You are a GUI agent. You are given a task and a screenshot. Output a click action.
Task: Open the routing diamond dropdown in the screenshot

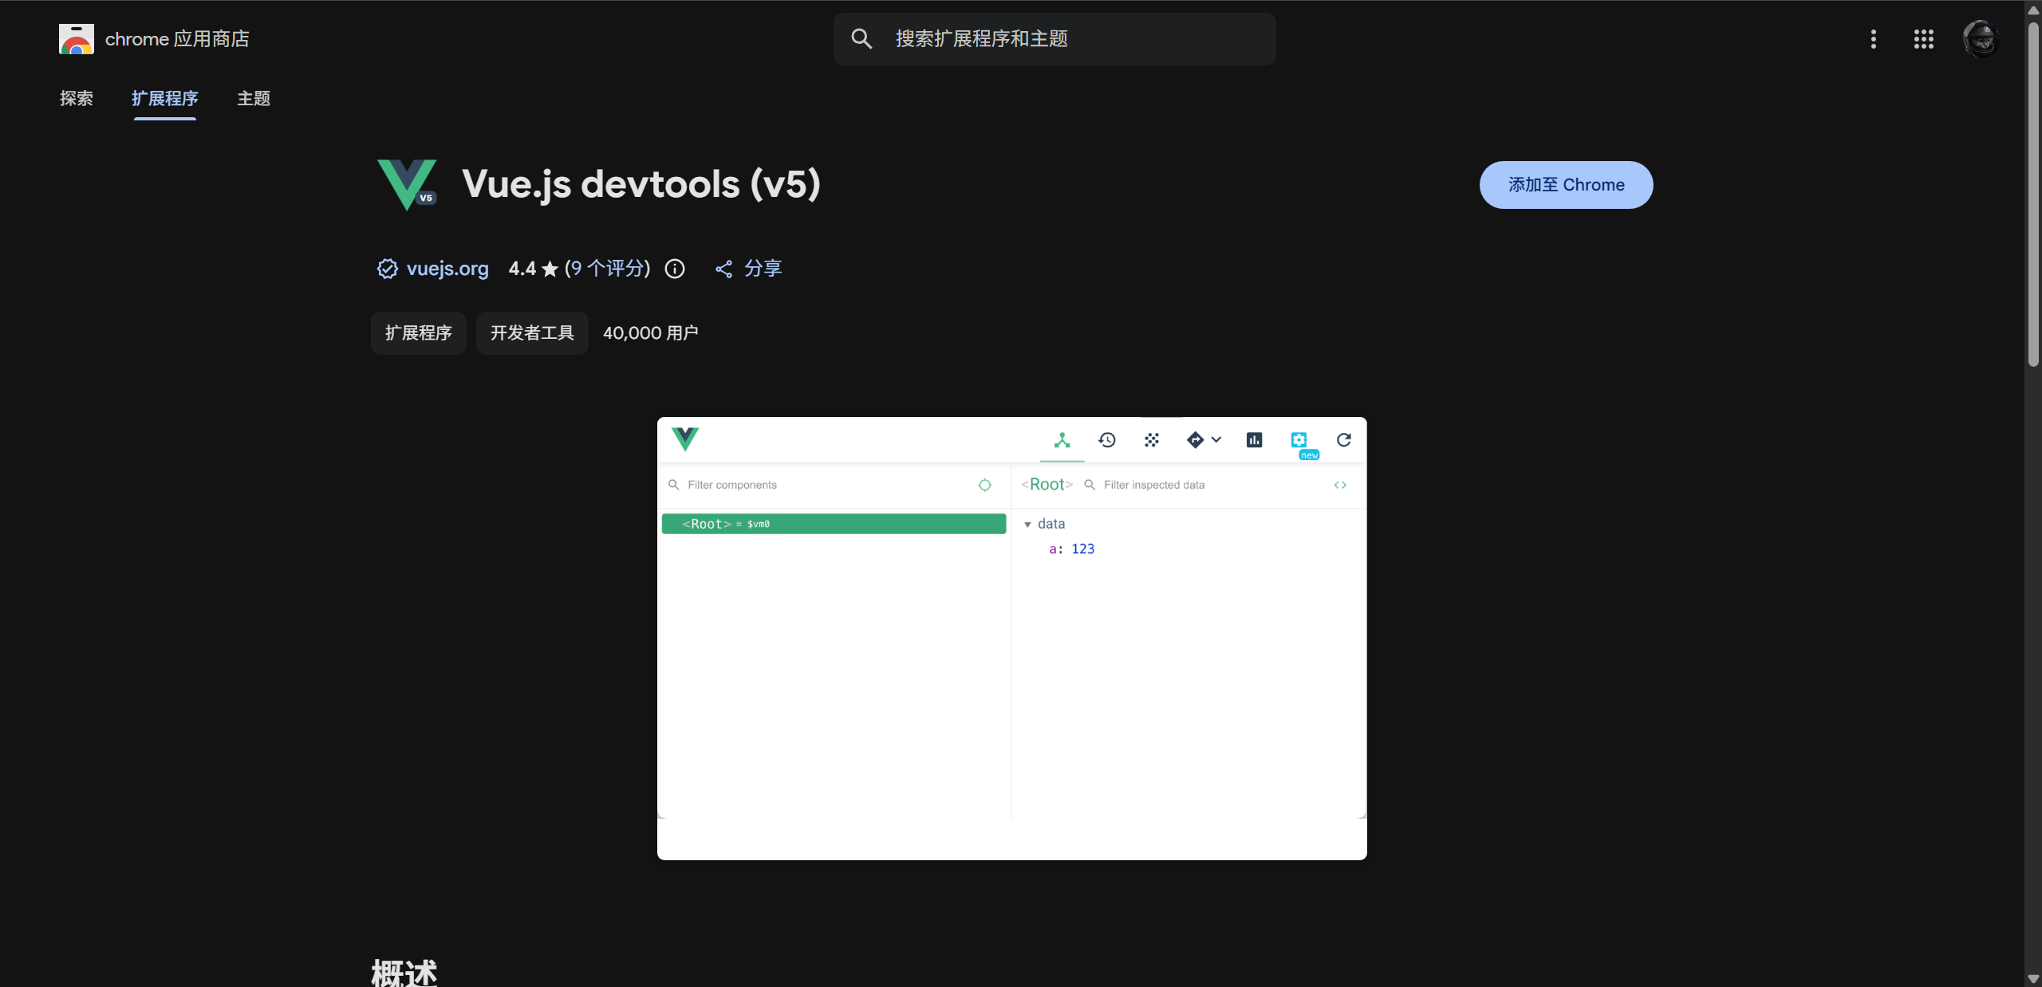pyautogui.click(x=1204, y=440)
